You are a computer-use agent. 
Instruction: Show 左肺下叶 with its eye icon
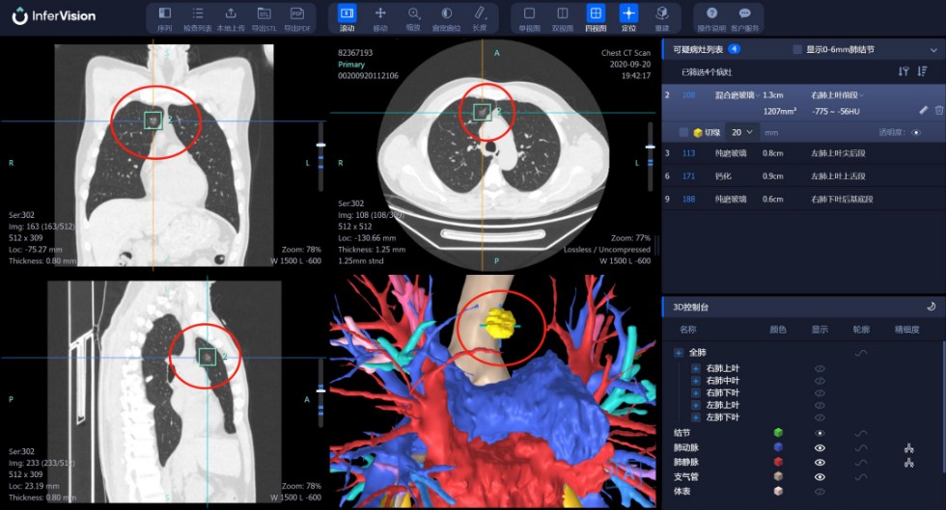point(820,417)
